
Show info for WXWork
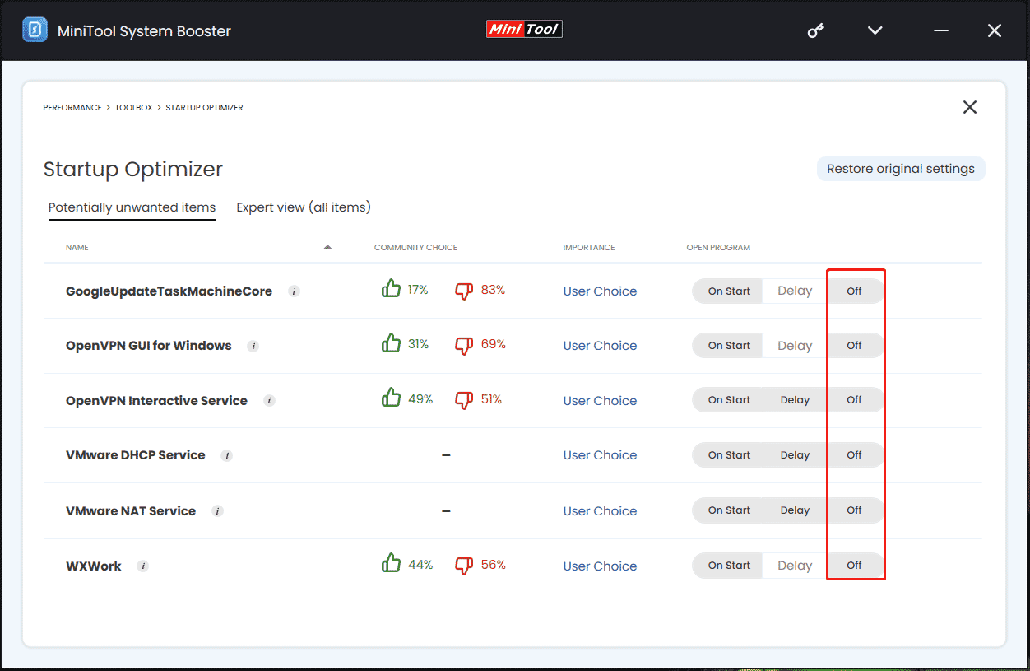coord(143,566)
